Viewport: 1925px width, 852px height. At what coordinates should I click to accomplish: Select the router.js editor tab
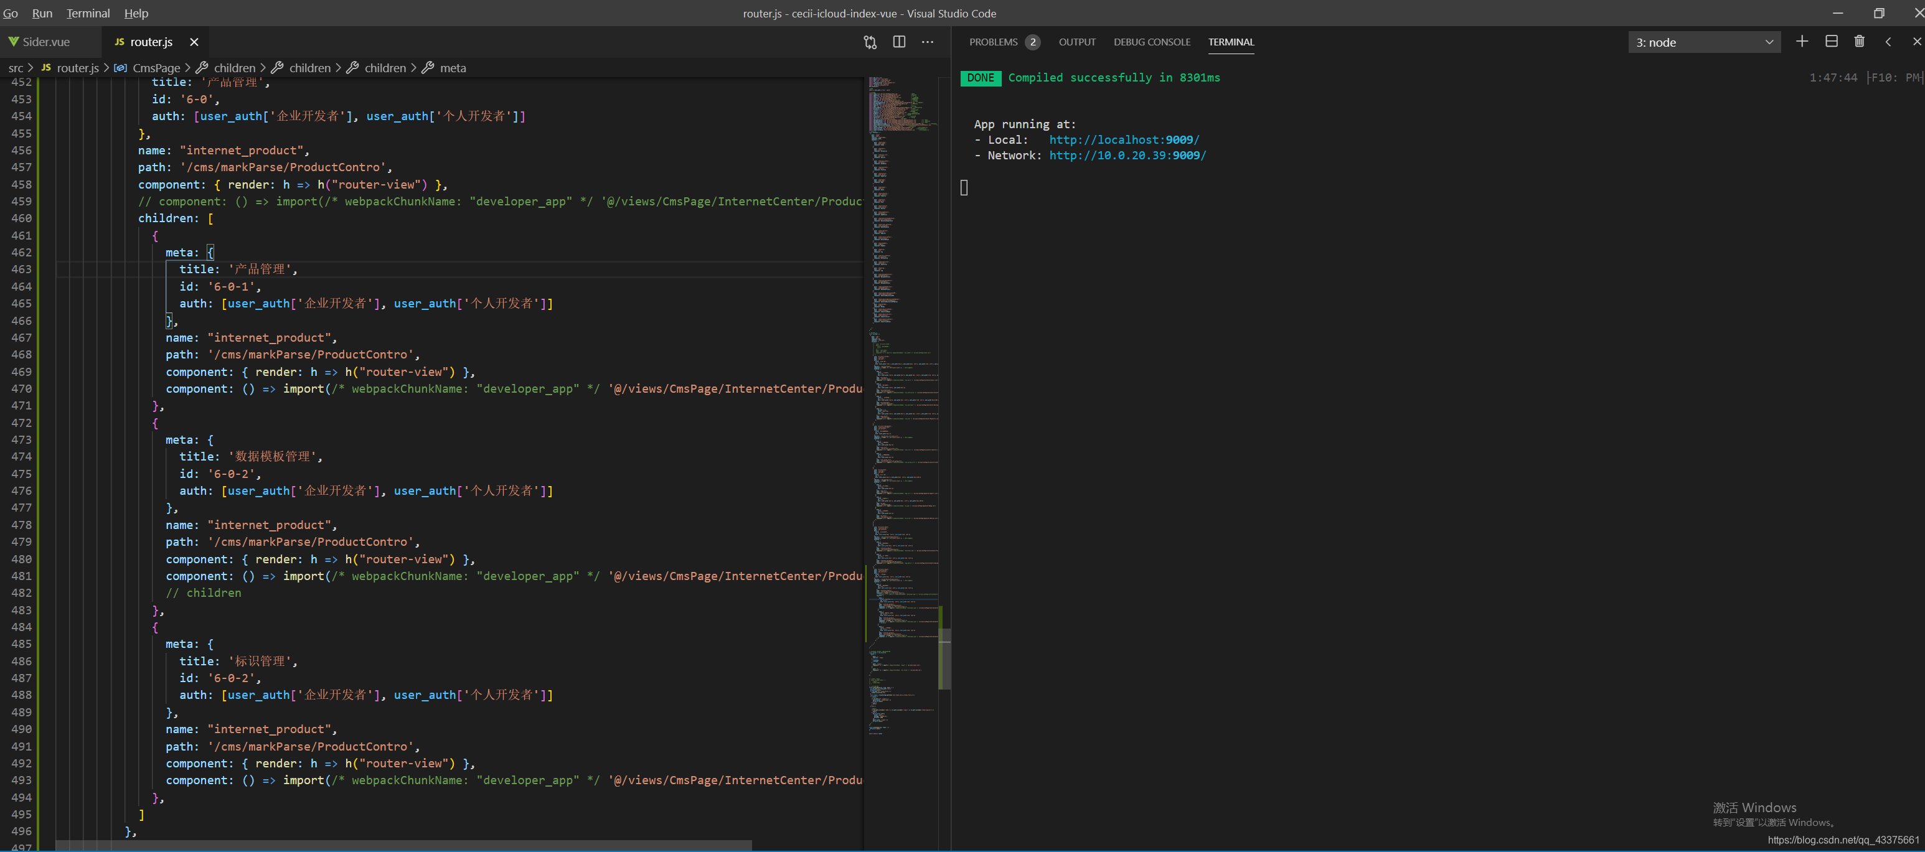[152, 42]
